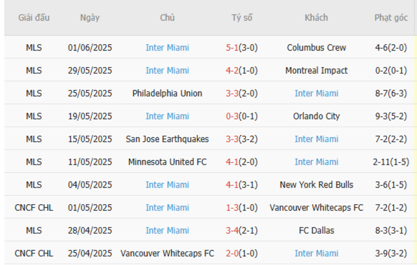Click Minnesota United FC team name
The image size is (417, 265).
pyautogui.click(x=167, y=162)
